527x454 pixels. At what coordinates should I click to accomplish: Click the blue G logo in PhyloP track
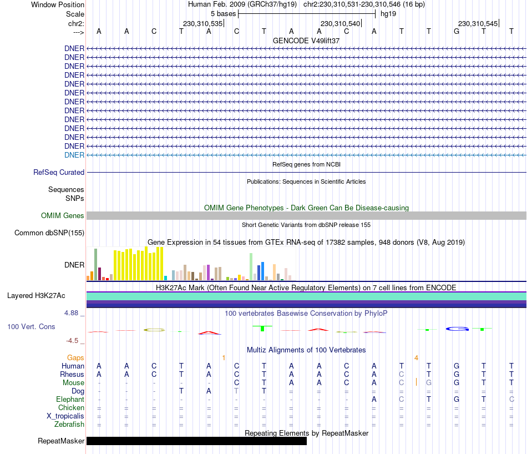[x=457, y=329]
